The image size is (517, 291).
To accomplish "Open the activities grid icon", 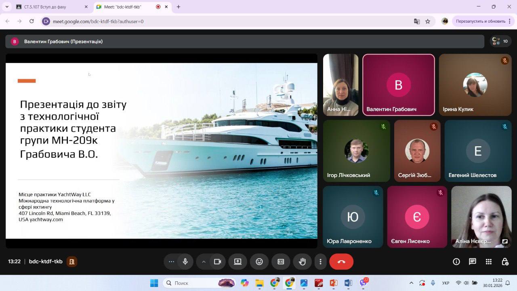I will click(x=489, y=261).
